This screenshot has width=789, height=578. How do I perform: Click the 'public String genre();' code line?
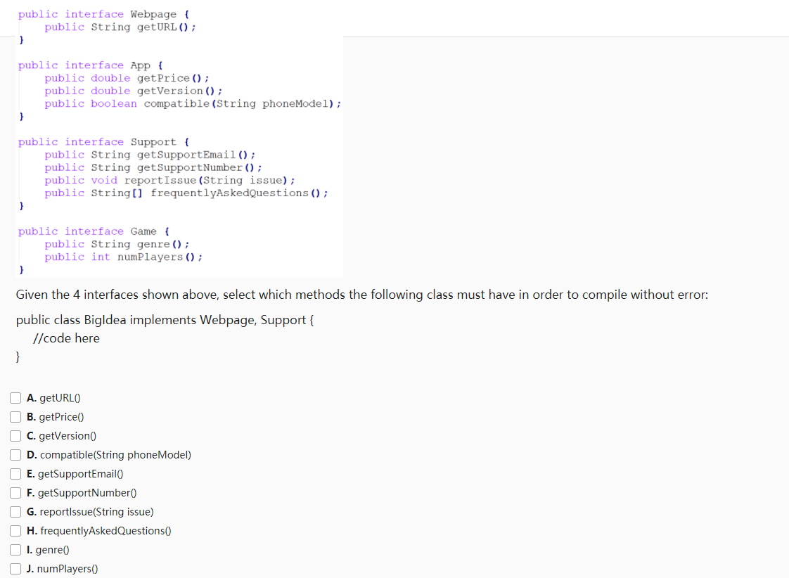click(x=117, y=244)
